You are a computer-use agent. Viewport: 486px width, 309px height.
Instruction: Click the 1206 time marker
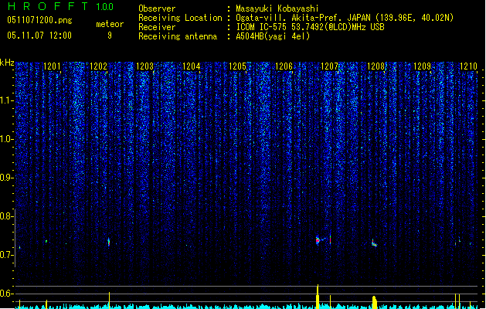[284, 66]
